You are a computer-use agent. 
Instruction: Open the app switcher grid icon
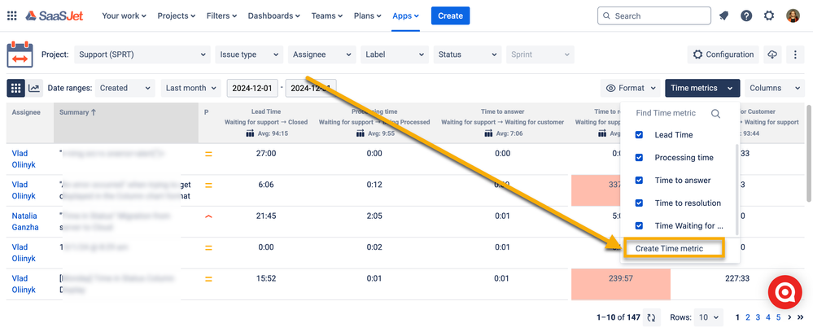11,16
